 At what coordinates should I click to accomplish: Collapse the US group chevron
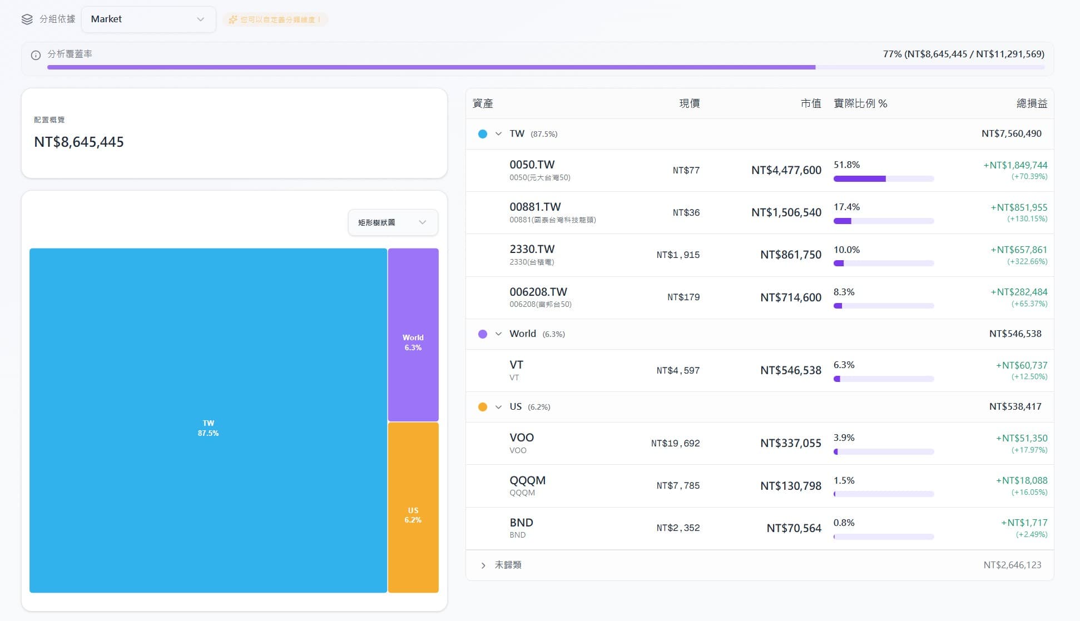click(498, 407)
